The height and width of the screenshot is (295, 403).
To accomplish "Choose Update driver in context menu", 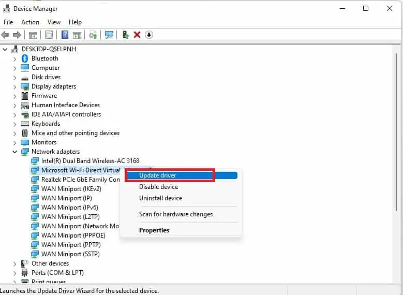I will pyautogui.click(x=182, y=175).
